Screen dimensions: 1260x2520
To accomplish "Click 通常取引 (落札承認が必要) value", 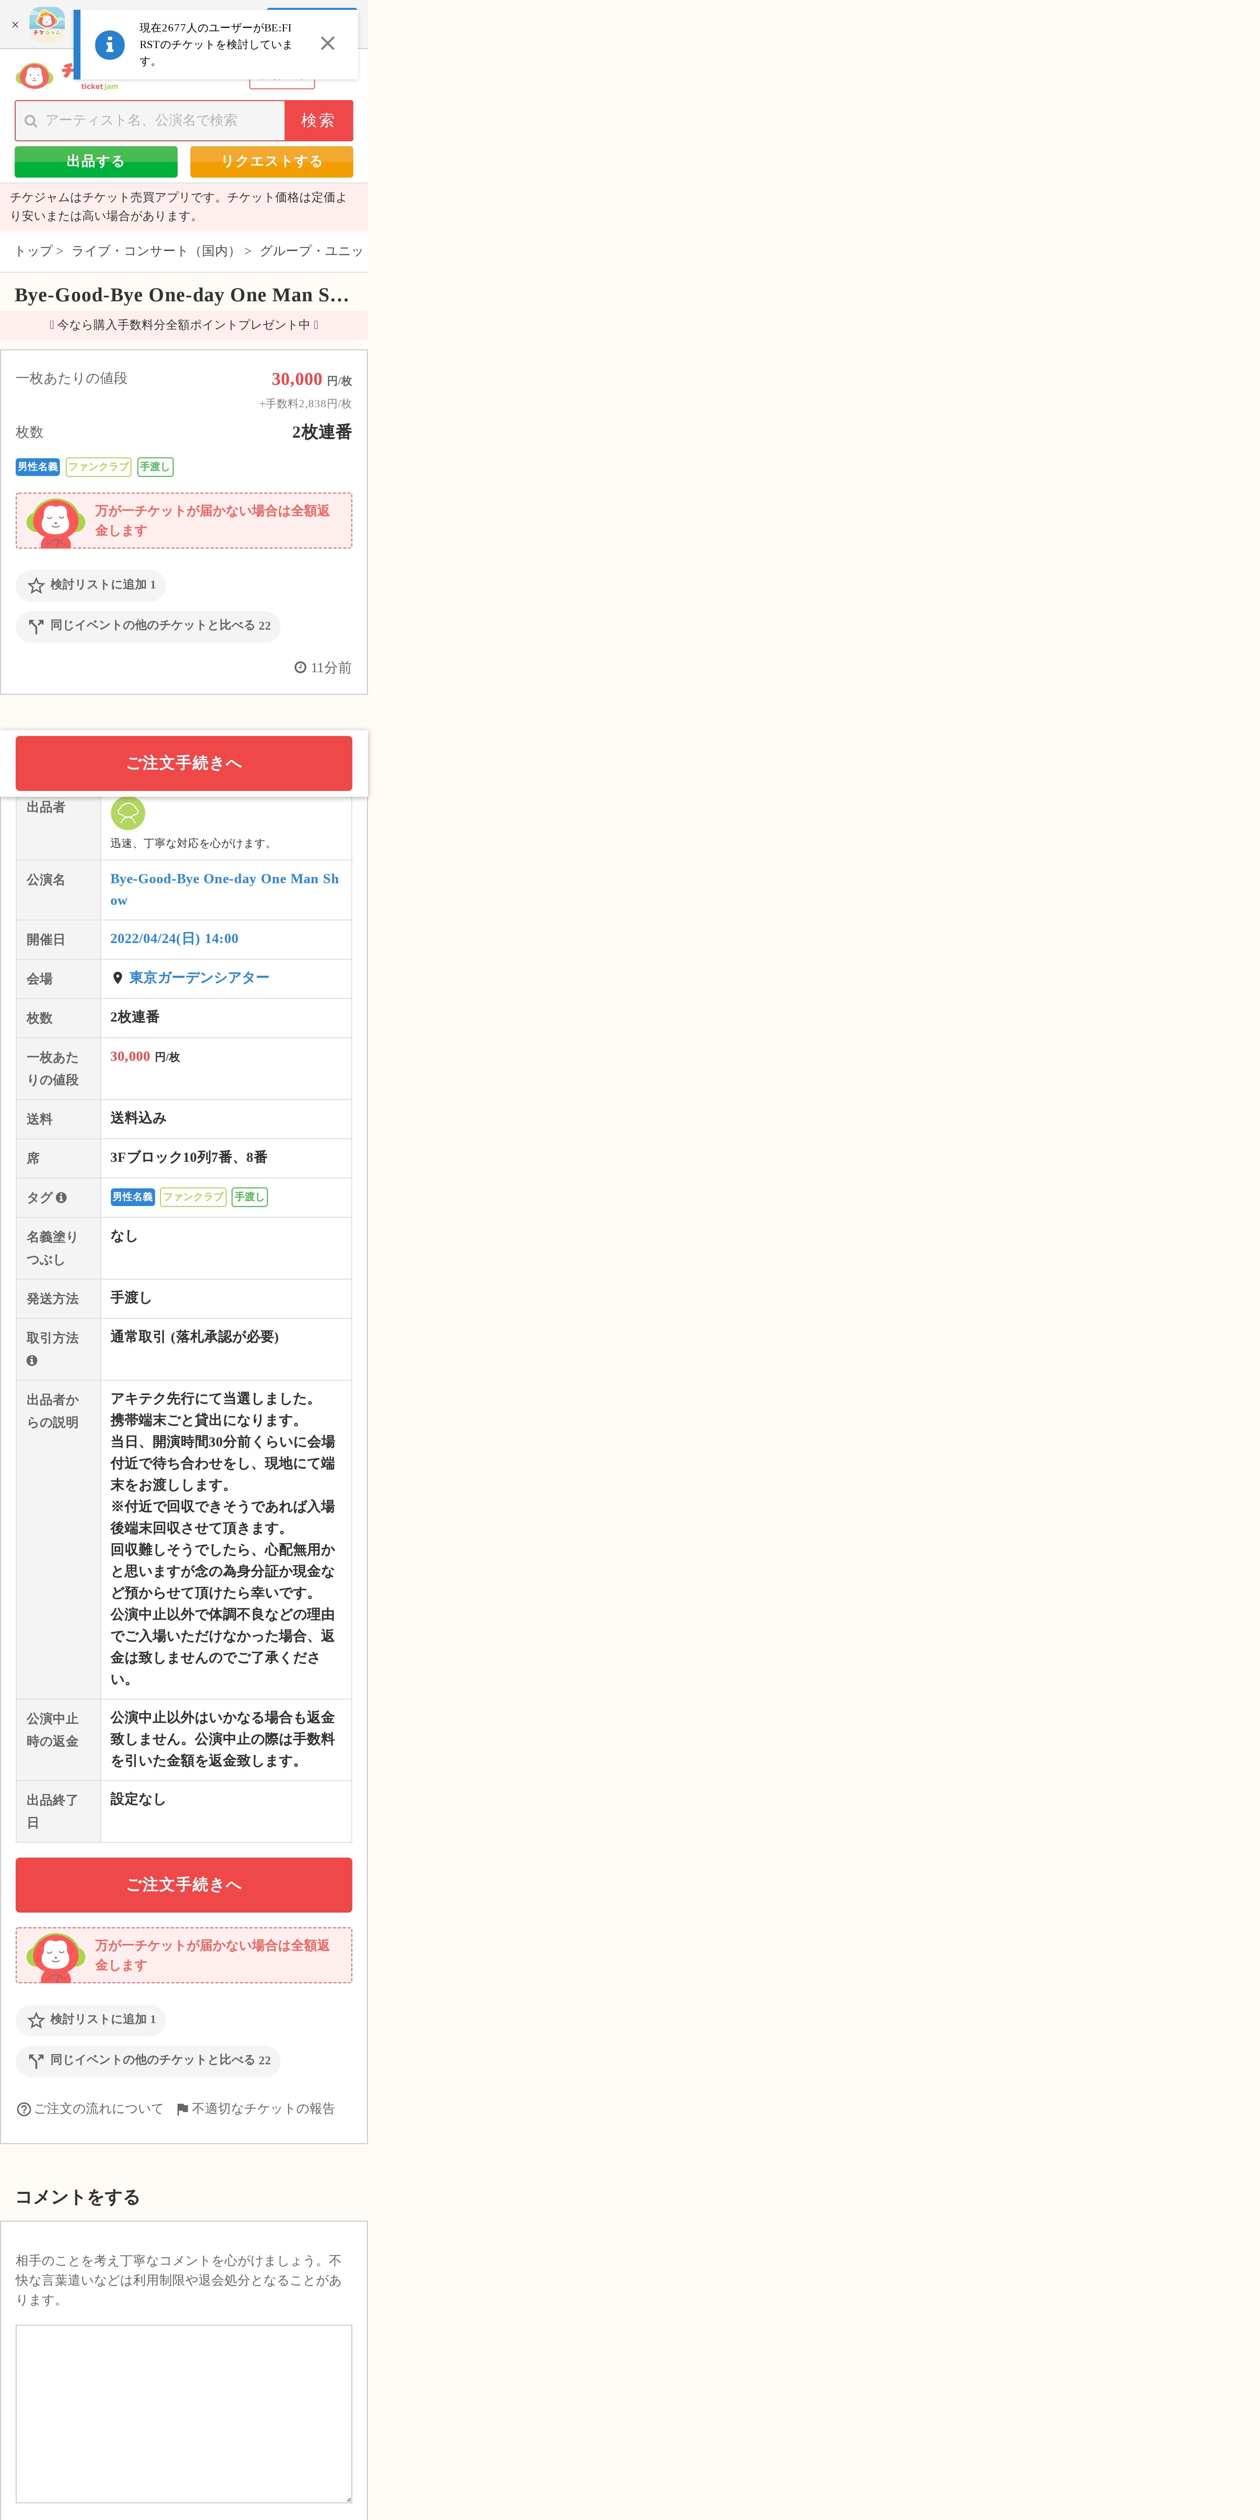I will coord(195,1337).
